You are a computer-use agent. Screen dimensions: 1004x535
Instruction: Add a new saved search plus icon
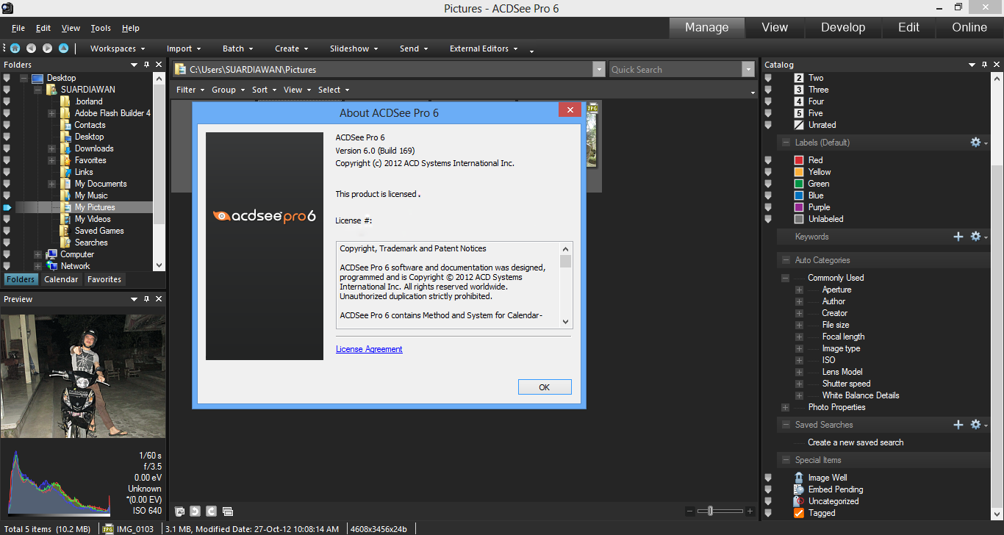[958, 425]
